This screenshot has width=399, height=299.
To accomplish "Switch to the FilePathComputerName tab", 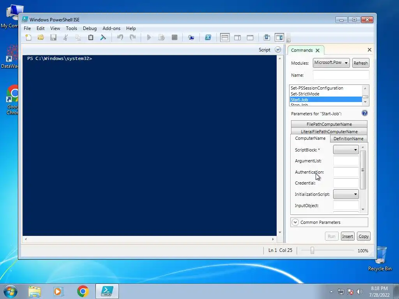I will pyautogui.click(x=329, y=124).
